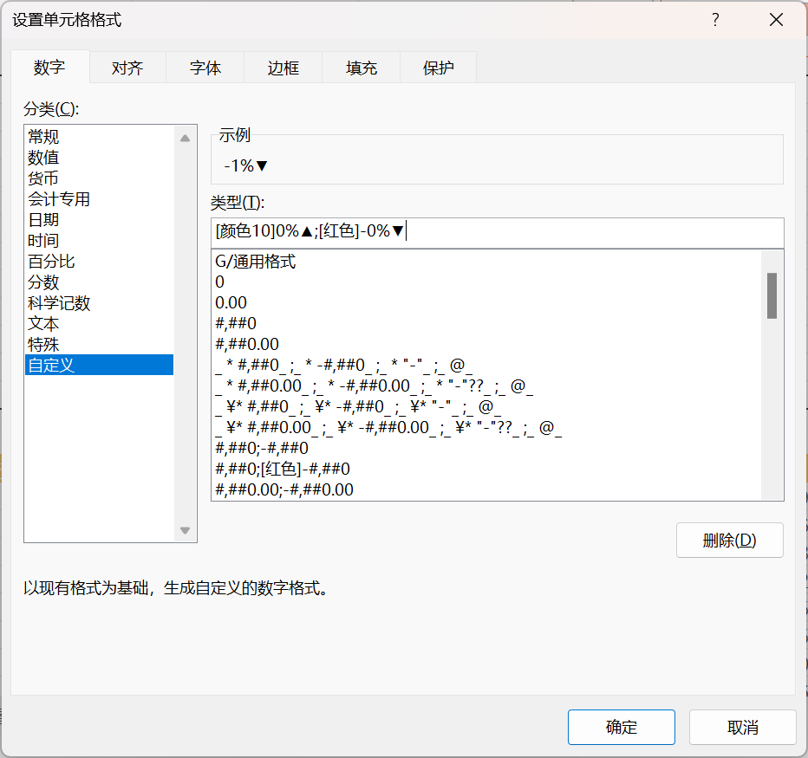Screen dimensions: 808x758
Task: Click the category list scroll-up arrow
Action: coord(185,137)
